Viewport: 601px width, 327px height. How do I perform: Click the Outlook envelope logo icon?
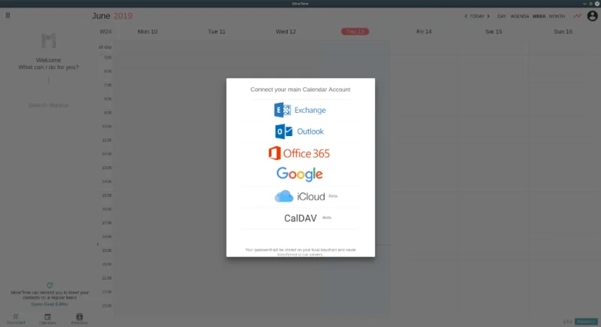click(284, 132)
